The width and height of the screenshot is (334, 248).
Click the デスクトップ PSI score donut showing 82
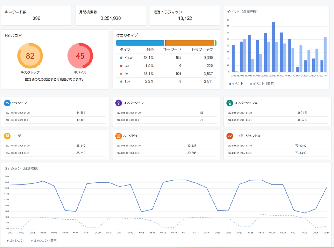tap(30, 56)
